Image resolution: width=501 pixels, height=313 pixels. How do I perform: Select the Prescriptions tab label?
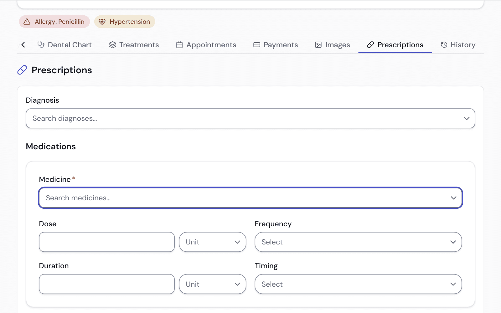(400, 45)
